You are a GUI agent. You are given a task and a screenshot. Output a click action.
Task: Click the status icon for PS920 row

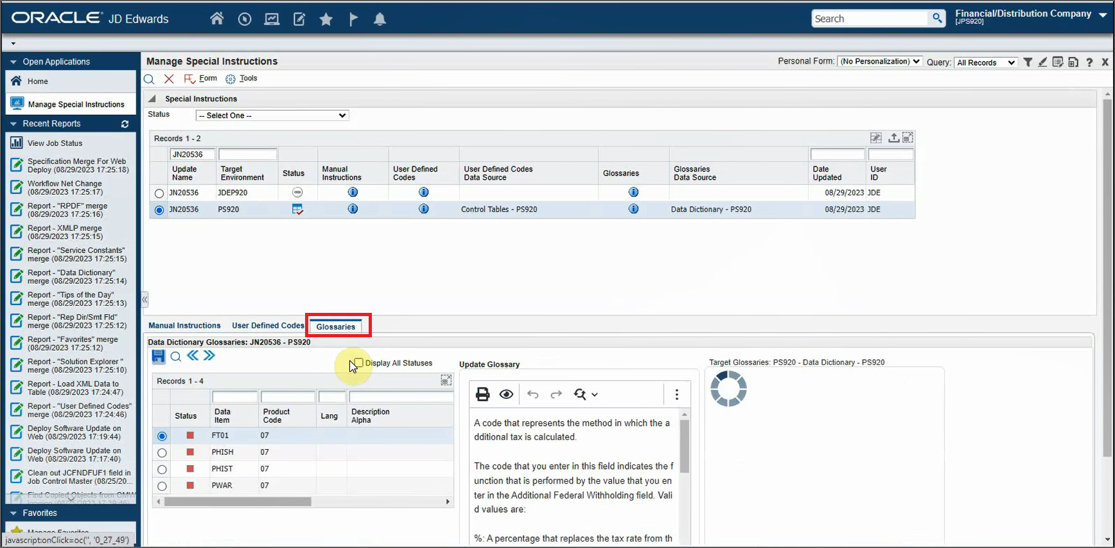(297, 209)
